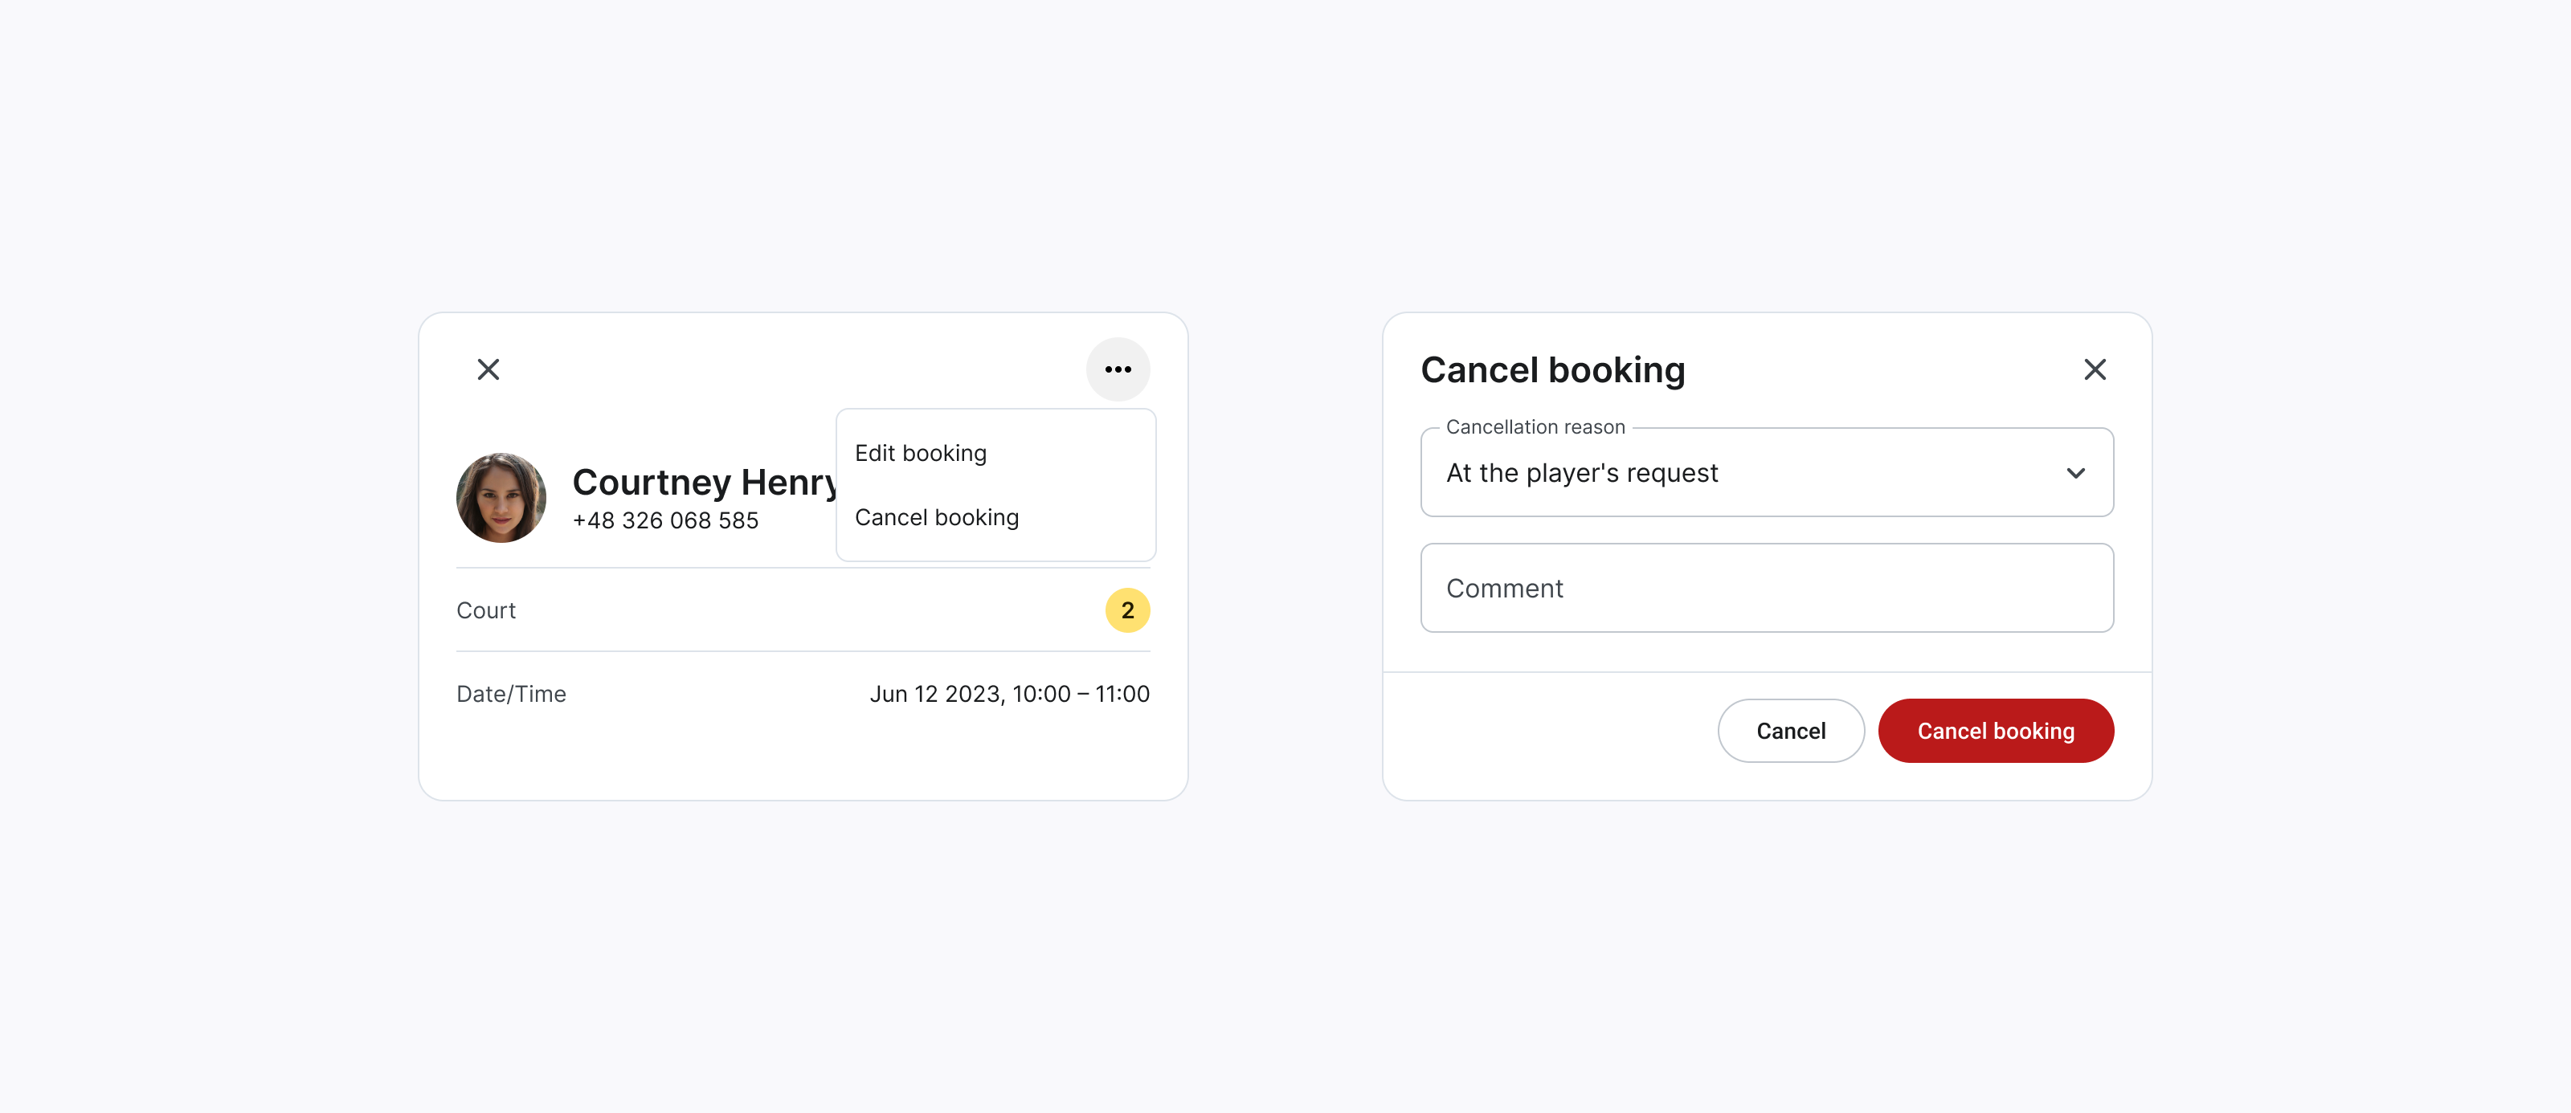Click the Date/Time row value

coord(1010,693)
